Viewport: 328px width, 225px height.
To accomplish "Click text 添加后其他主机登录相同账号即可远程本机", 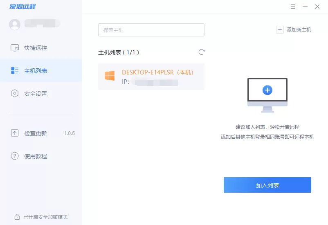I will 267,137.
